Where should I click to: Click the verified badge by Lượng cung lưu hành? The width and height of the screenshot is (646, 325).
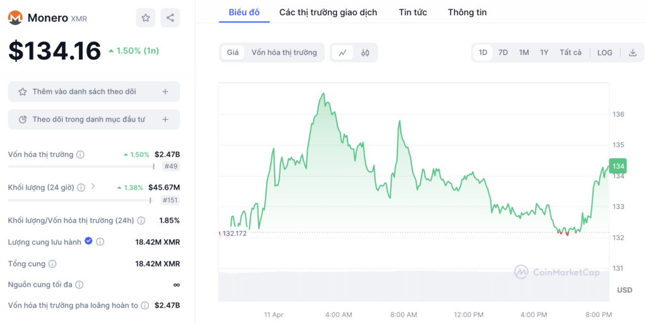tap(88, 241)
